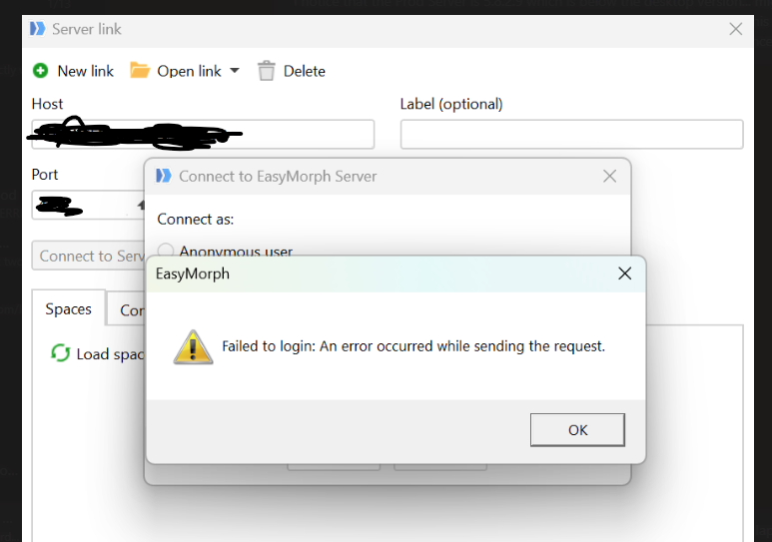Click the Port field stepper arrow
Screen dimensions: 772x542
click(141, 205)
